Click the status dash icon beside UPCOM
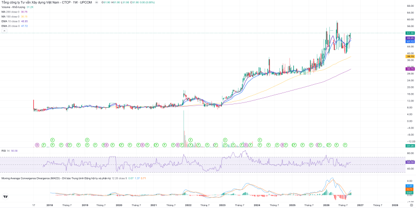This screenshot has height=208, width=416. [97, 3]
